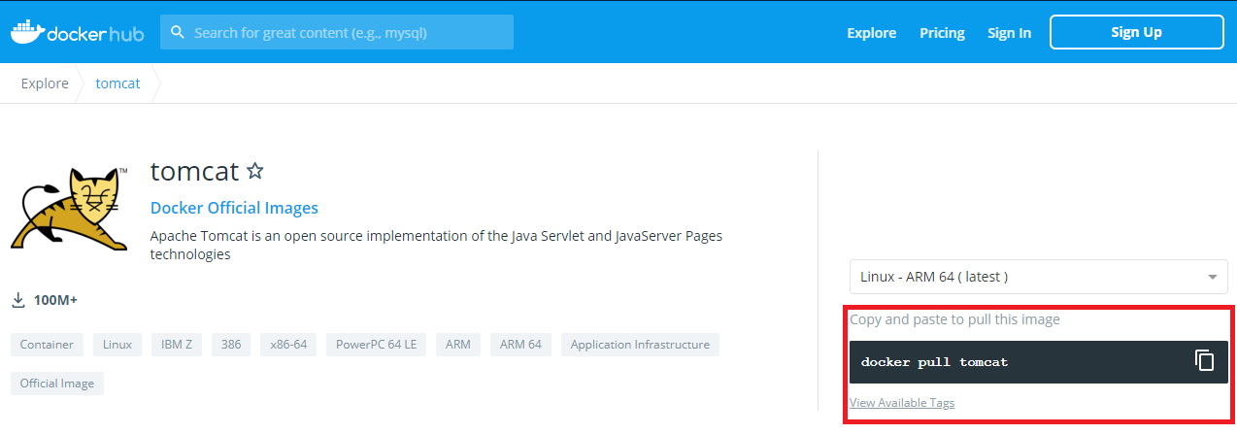Select the PowerPC 64 LE tag chip
The image size is (1237, 434).
click(x=376, y=345)
